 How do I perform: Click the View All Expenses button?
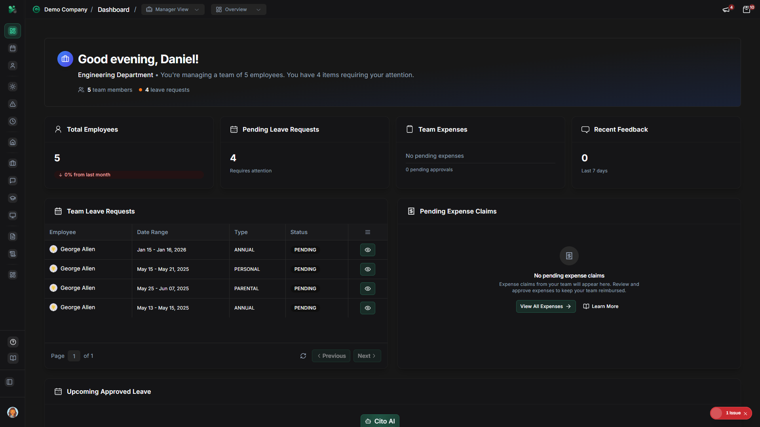coord(545,306)
